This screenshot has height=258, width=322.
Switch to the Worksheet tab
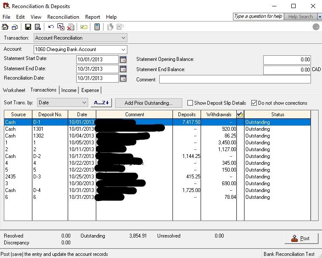(14, 90)
